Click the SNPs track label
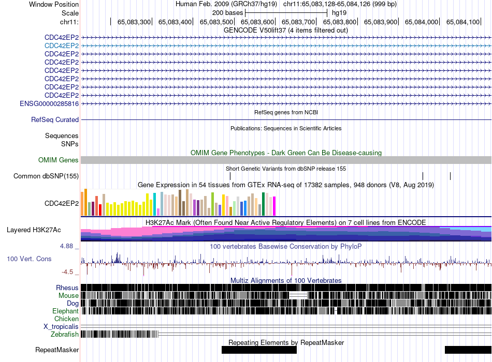The image size is (492, 362). click(70, 144)
